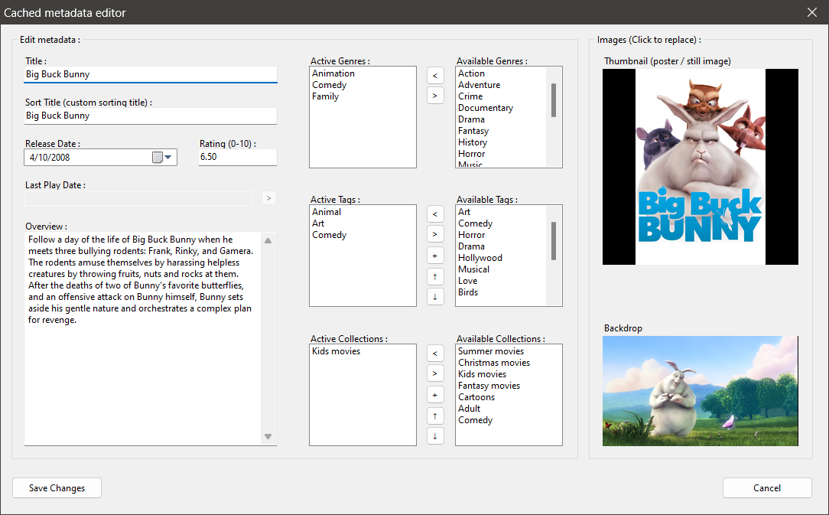Select Hollywood in Available Tags
Viewport: 829px width, 515px height.
pos(480,258)
